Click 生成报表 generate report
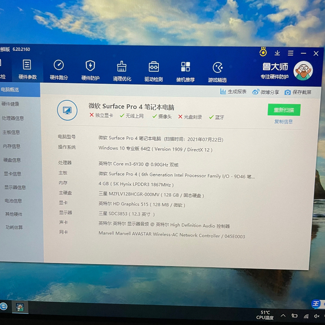The height and width of the screenshot is (325, 325). coord(233,92)
